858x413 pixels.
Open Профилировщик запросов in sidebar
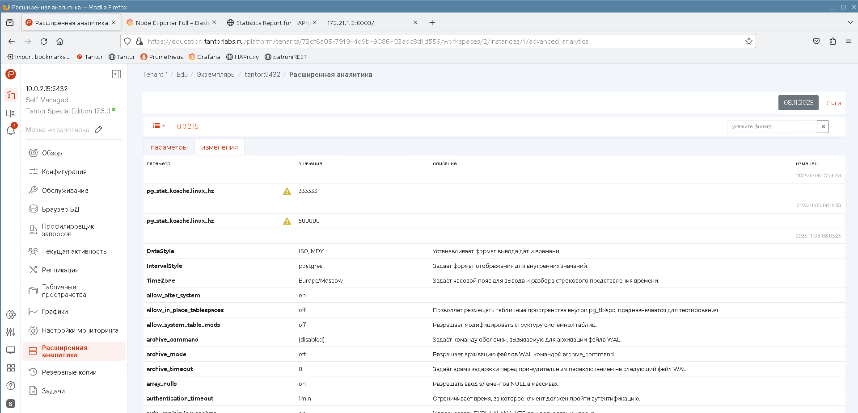[x=68, y=230]
